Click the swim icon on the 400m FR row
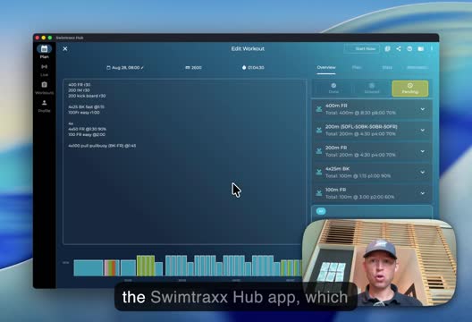The image size is (472, 322). [319, 109]
